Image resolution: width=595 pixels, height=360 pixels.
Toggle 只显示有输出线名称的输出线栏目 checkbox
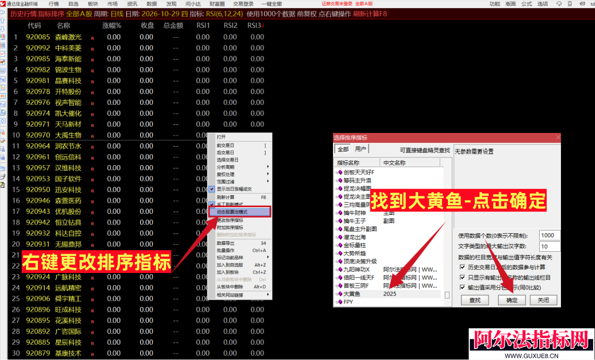[462, 278]
